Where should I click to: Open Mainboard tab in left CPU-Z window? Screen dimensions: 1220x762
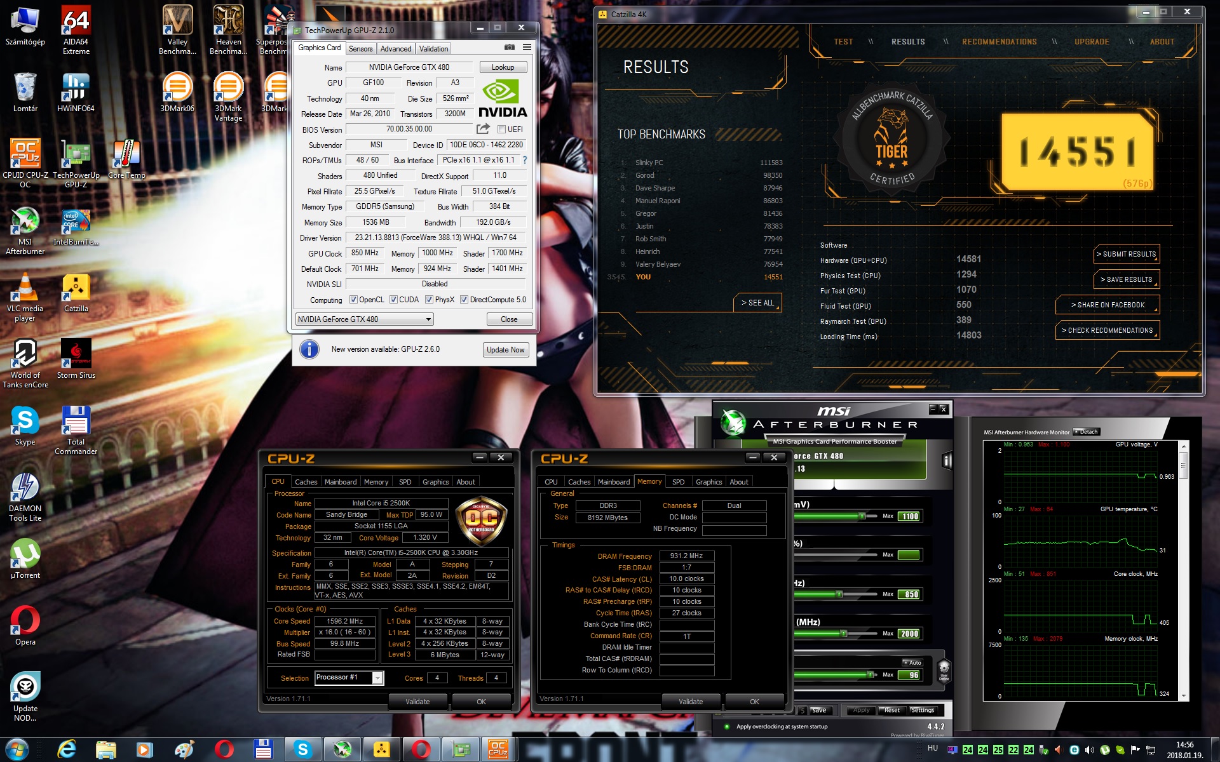[x=341, y=482]
